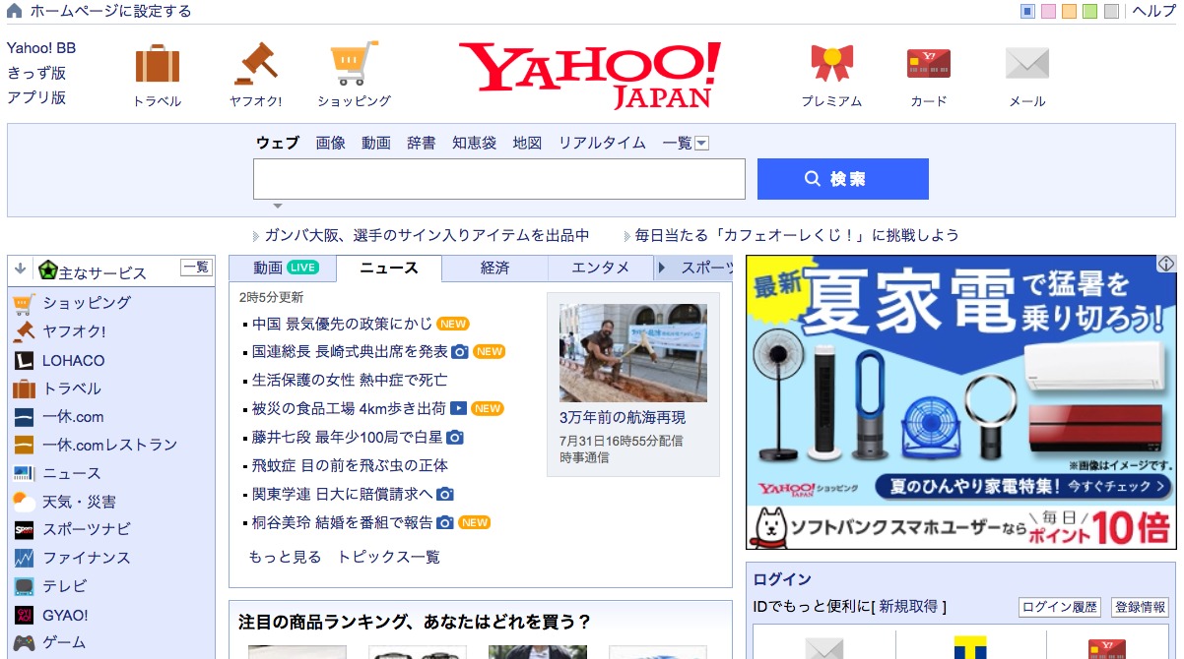
Task: Open the Yahoo! BB link
Action: (41, 48)
